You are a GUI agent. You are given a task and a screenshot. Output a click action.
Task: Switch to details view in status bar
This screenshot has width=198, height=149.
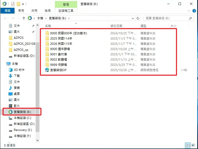pos(188,145)
